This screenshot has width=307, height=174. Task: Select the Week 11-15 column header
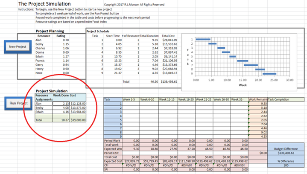pyautogui.click(x=168, y=99)
